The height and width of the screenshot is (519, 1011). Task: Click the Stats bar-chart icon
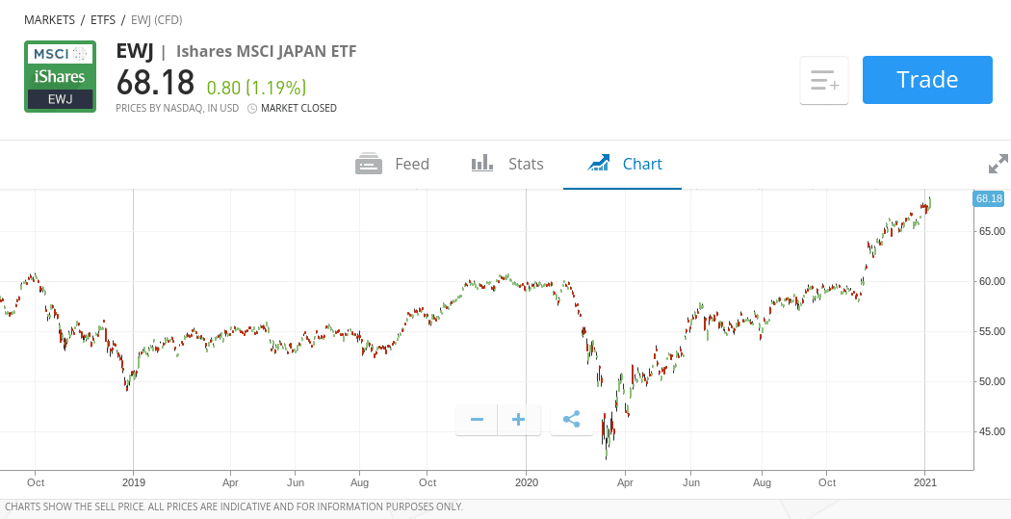click(482, 163)
